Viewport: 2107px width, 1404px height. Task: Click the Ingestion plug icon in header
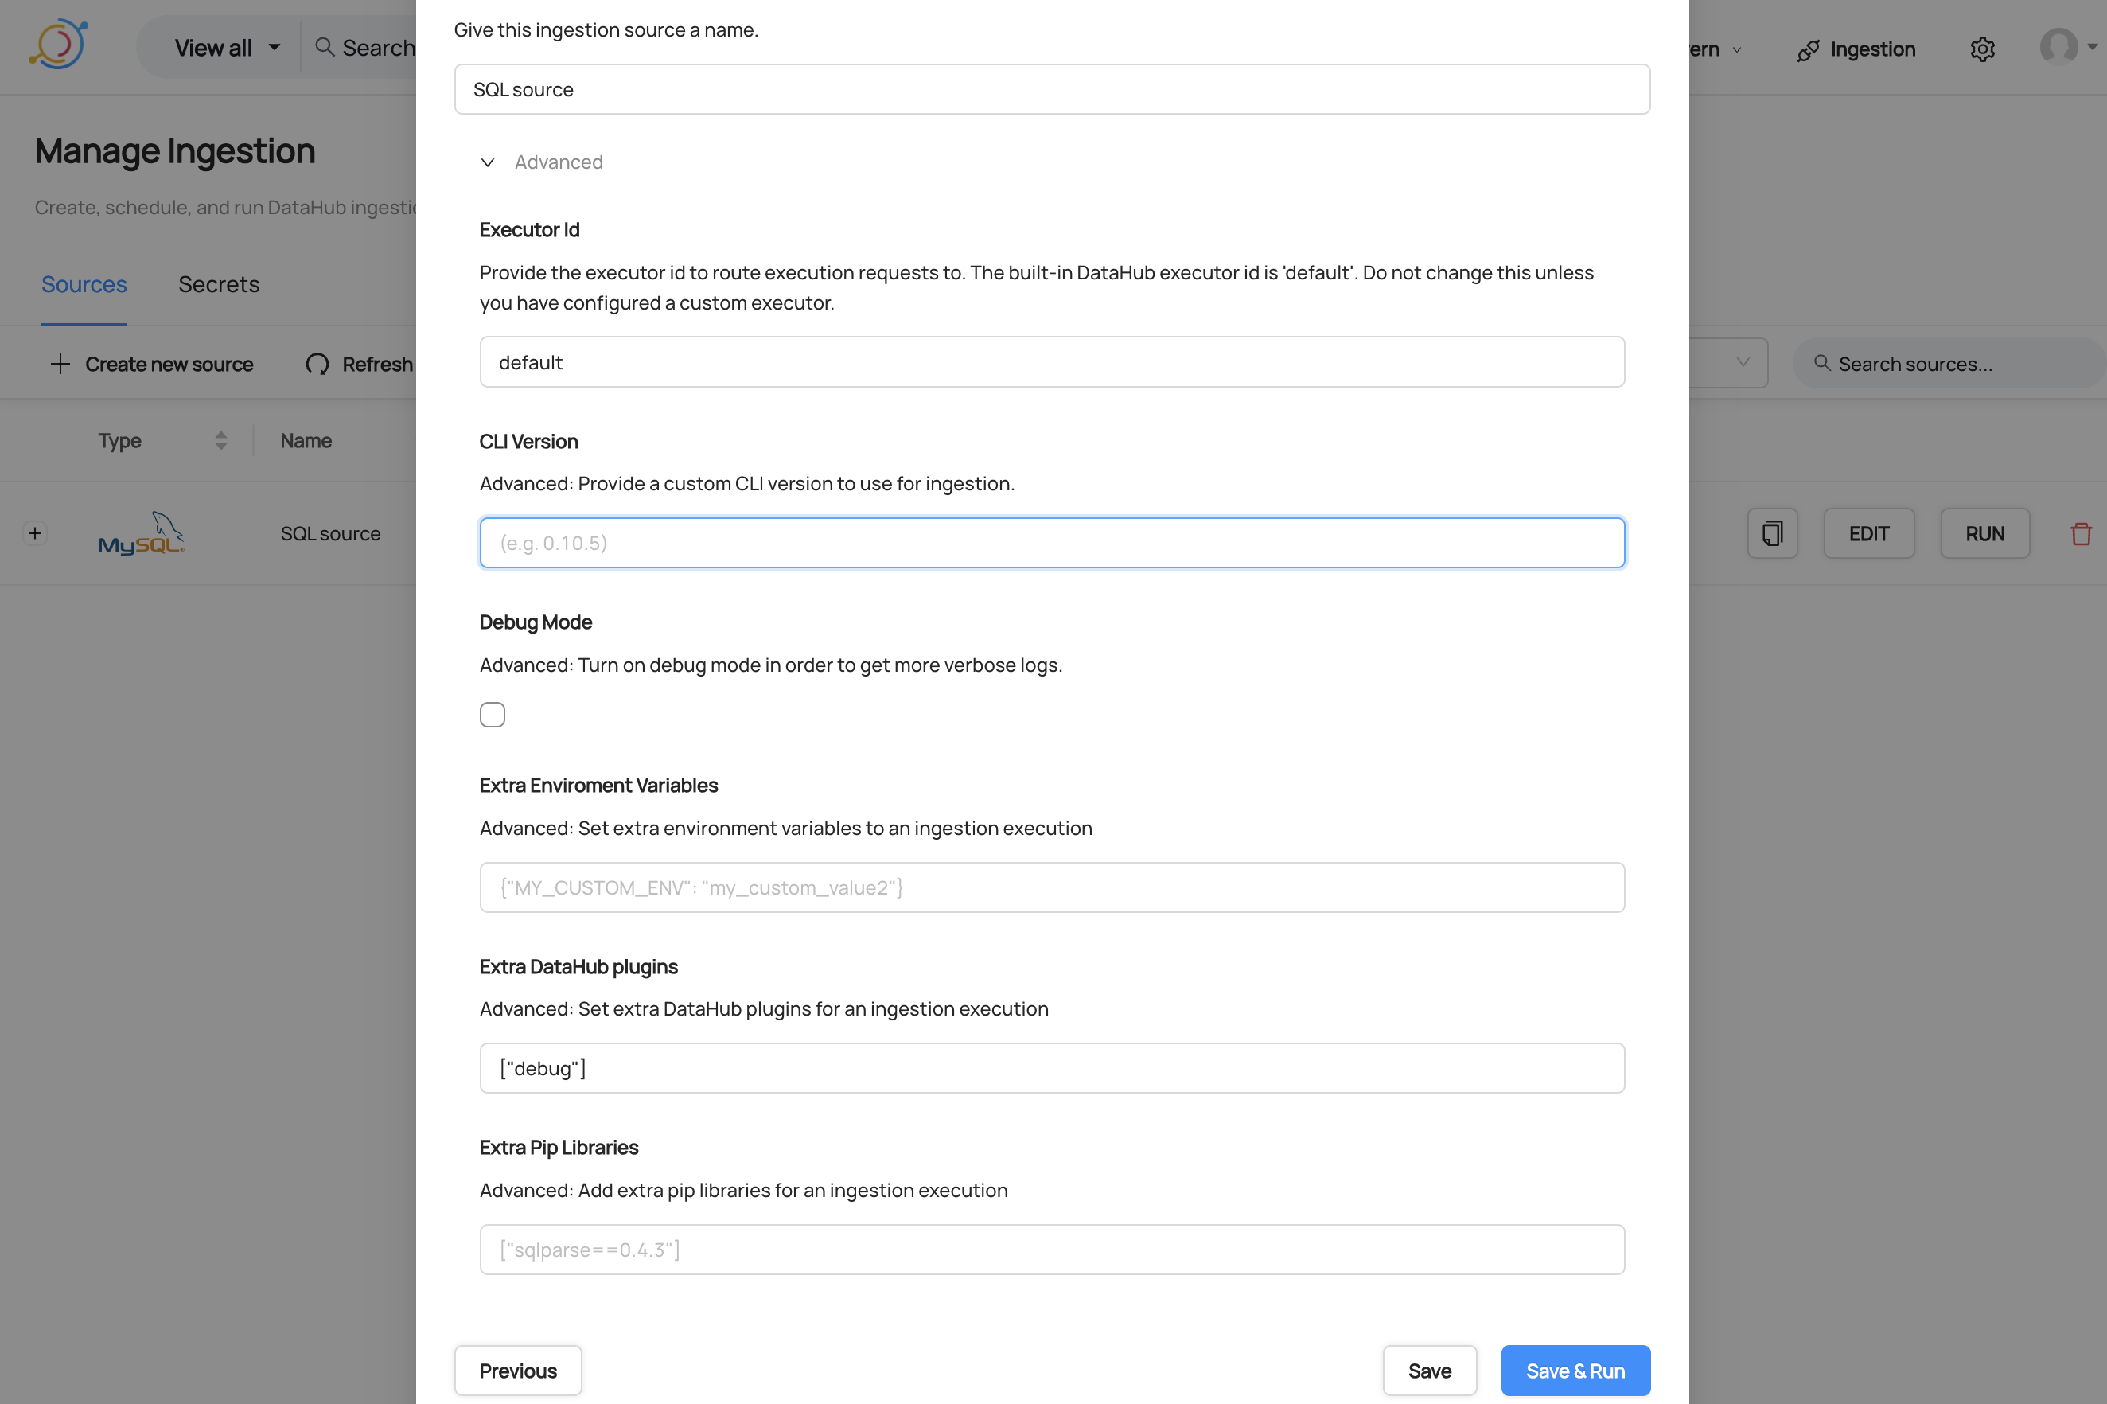click(x=1807, y=50)
